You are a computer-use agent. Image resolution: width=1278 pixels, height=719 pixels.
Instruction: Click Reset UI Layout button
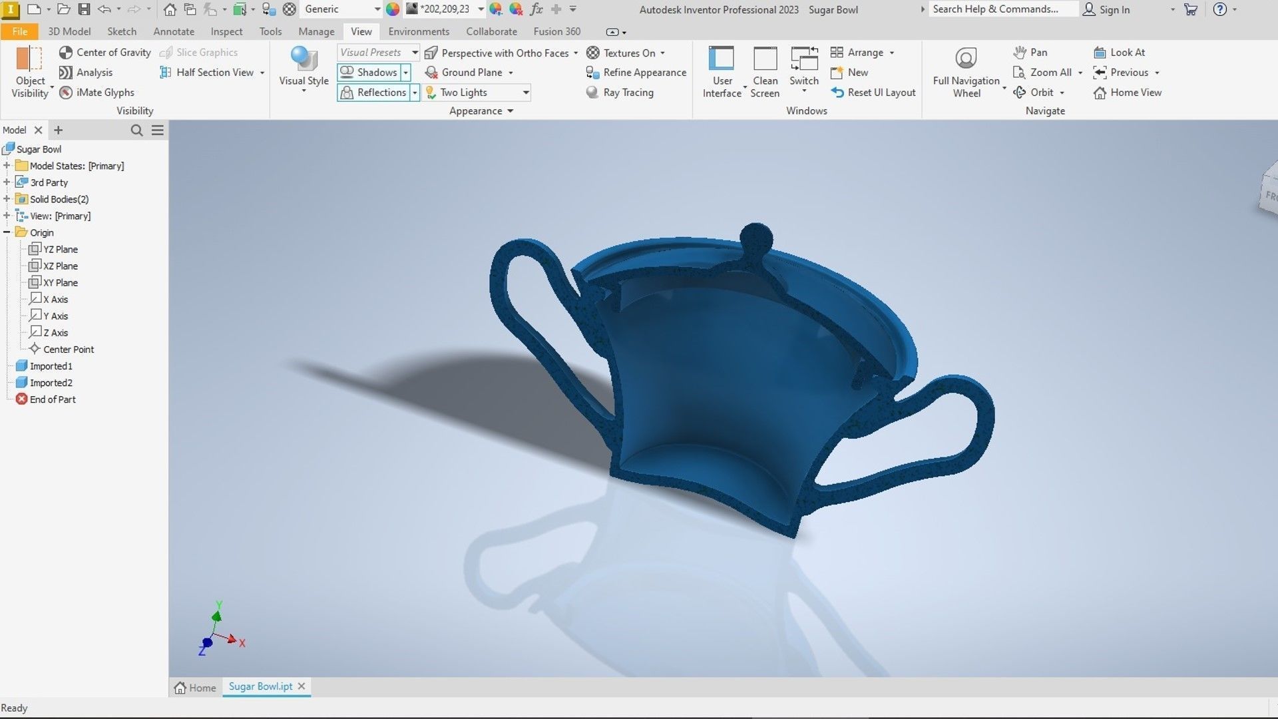tap(873, 93)
